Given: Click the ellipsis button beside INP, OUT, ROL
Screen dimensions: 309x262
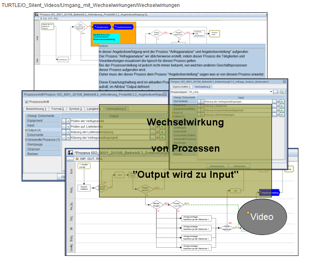Looking at the screenshot, I should 70,159.
